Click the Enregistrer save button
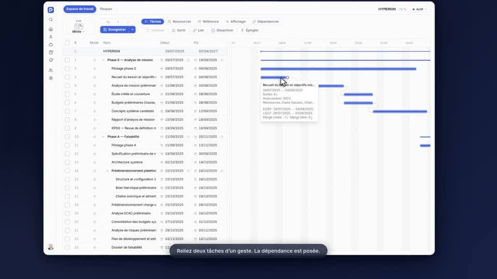 [115, 30]
